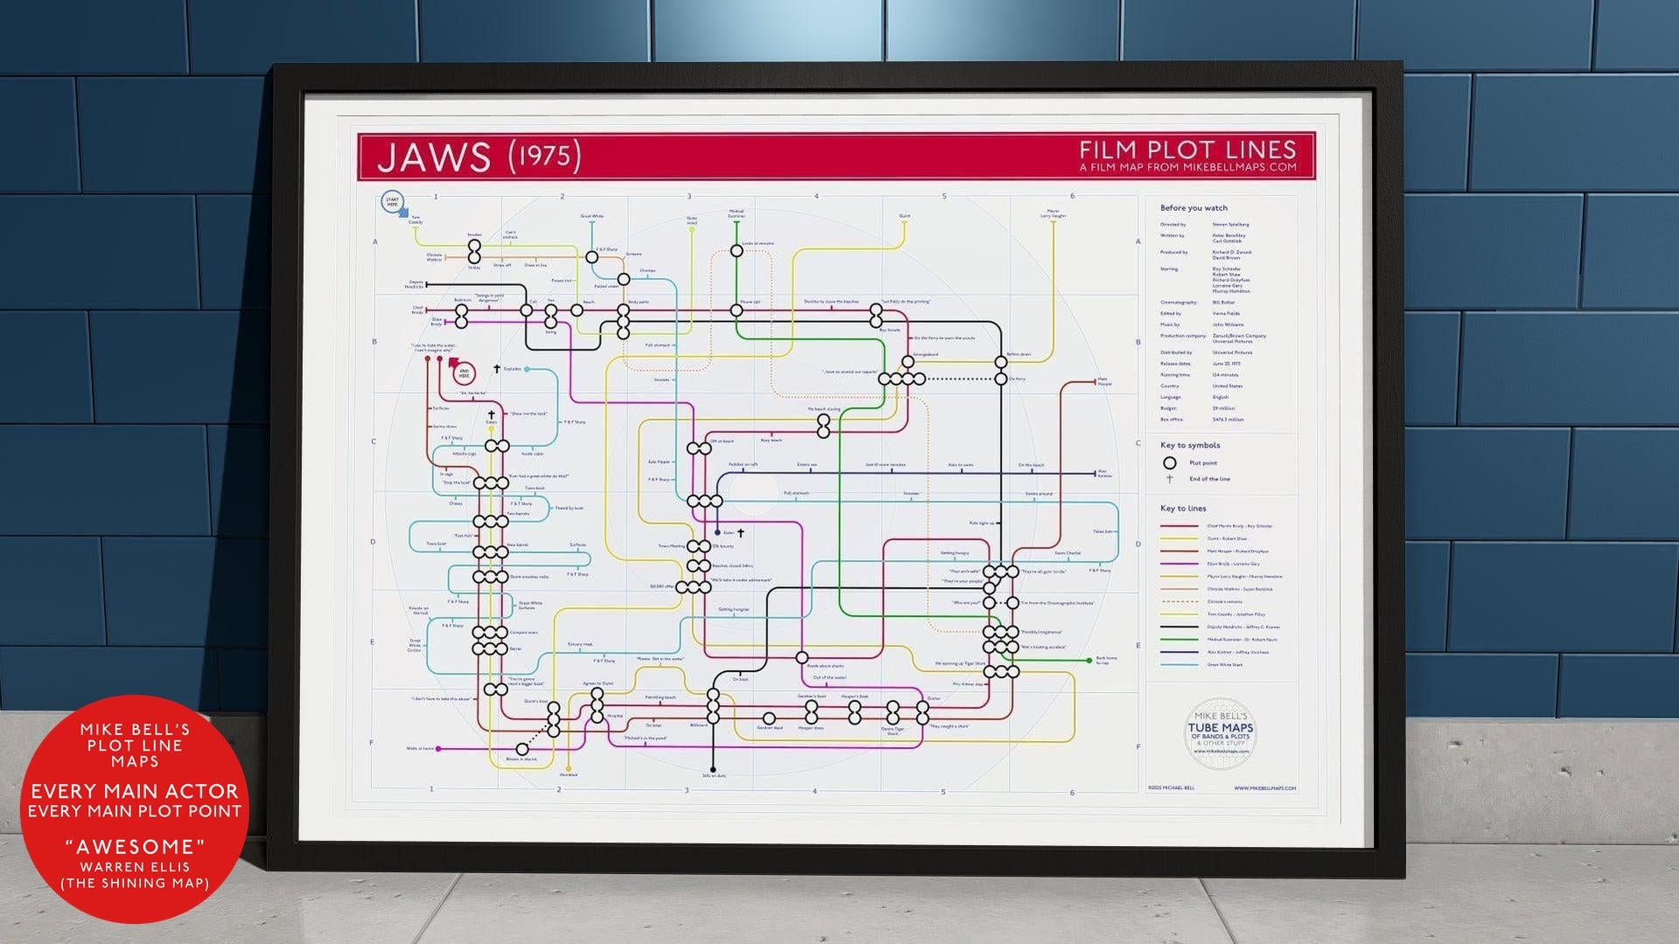
Task: Click the Plot point circle in Key to symbols
Action: pyautogui.click(x=1169, y=463)
